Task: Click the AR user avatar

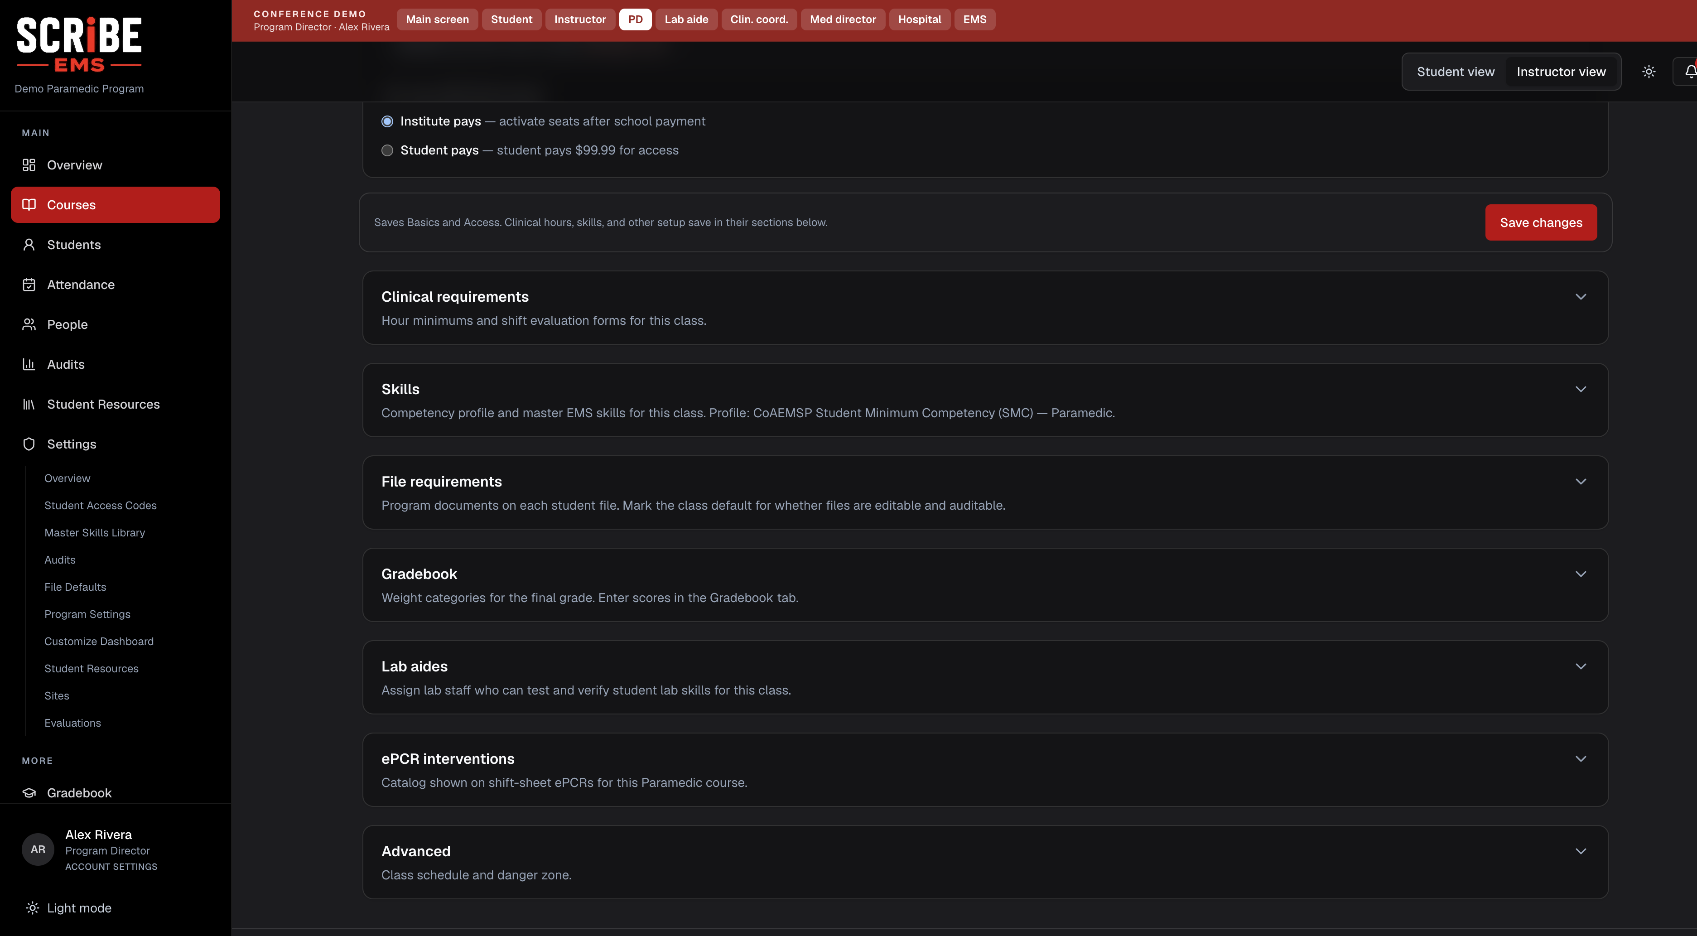Action: point(38,850)
